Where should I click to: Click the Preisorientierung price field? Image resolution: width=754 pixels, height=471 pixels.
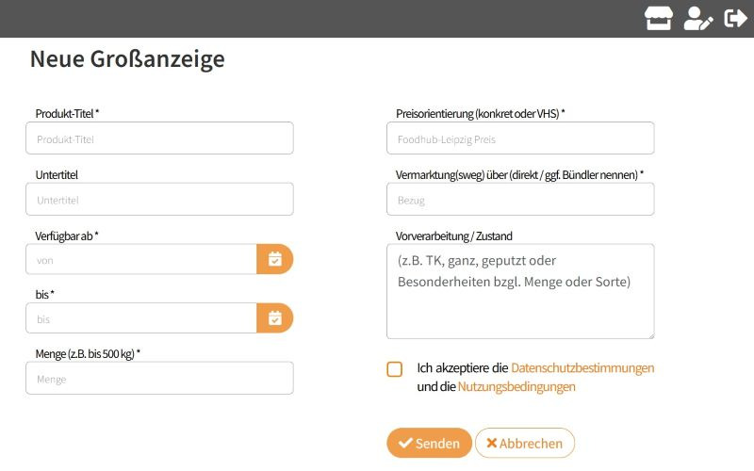pyautogui.click(x=520, y=138)
